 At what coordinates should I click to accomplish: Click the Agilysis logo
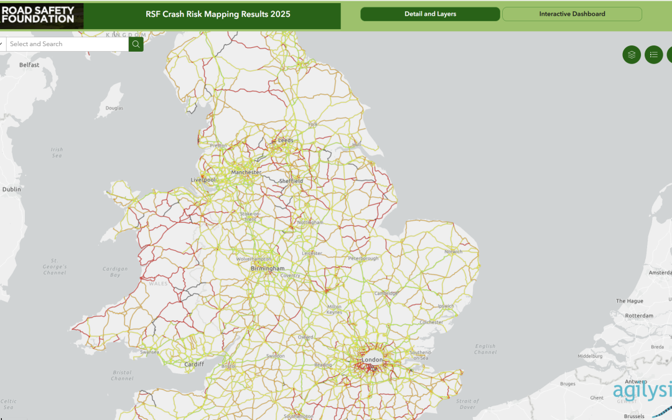coord(642,391)
